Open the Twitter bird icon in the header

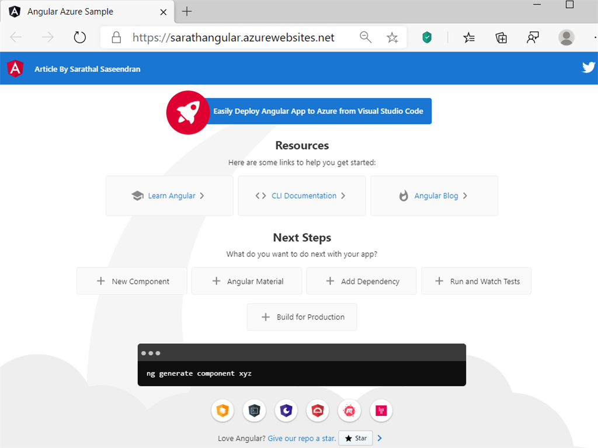[589, 68]
